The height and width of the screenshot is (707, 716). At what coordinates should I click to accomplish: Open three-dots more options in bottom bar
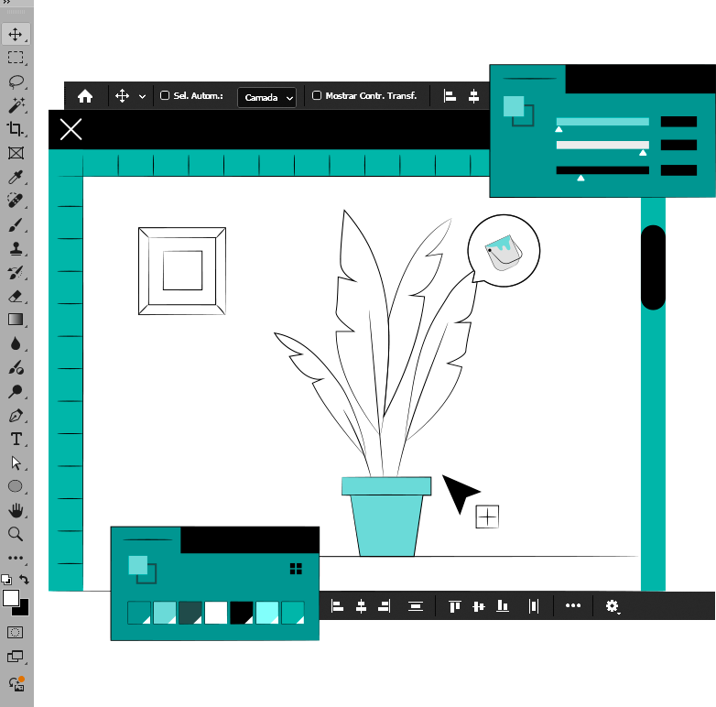573,605
